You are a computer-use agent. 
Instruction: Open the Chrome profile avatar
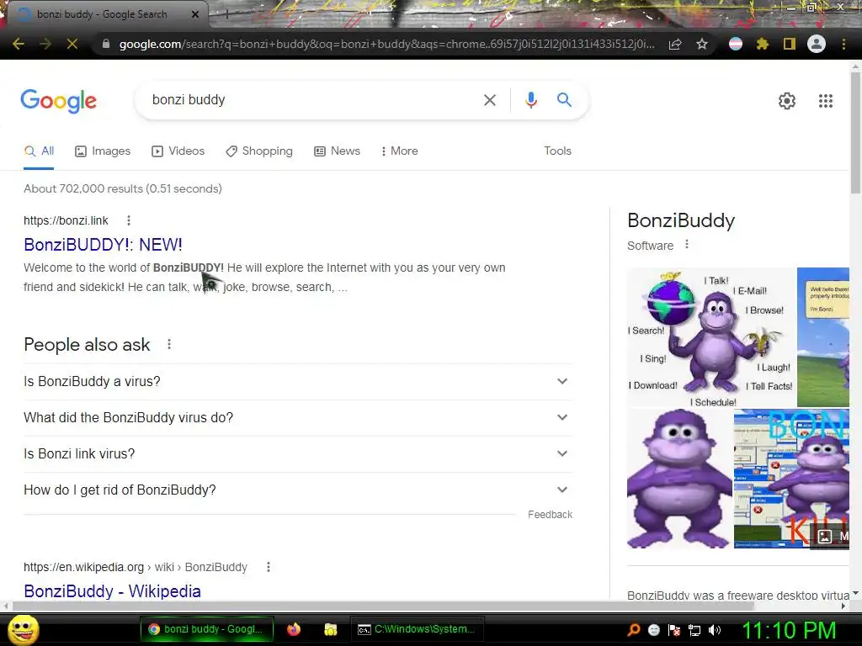(817, 44)
